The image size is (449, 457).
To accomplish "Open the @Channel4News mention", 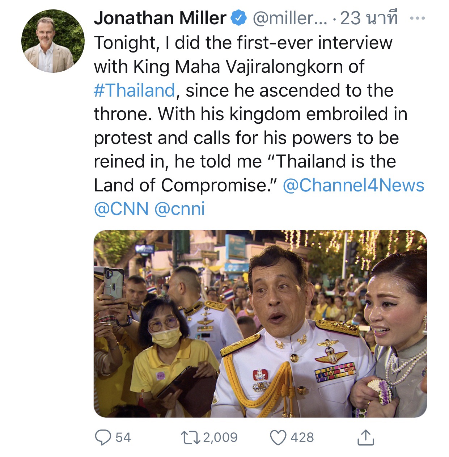I will click(353, 185).
